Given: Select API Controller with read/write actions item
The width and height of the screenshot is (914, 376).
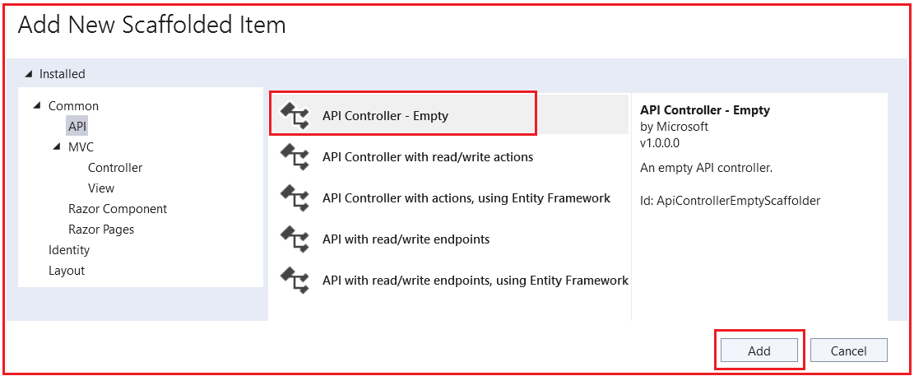Looking at the screenshot, I should tap(428, 156).
